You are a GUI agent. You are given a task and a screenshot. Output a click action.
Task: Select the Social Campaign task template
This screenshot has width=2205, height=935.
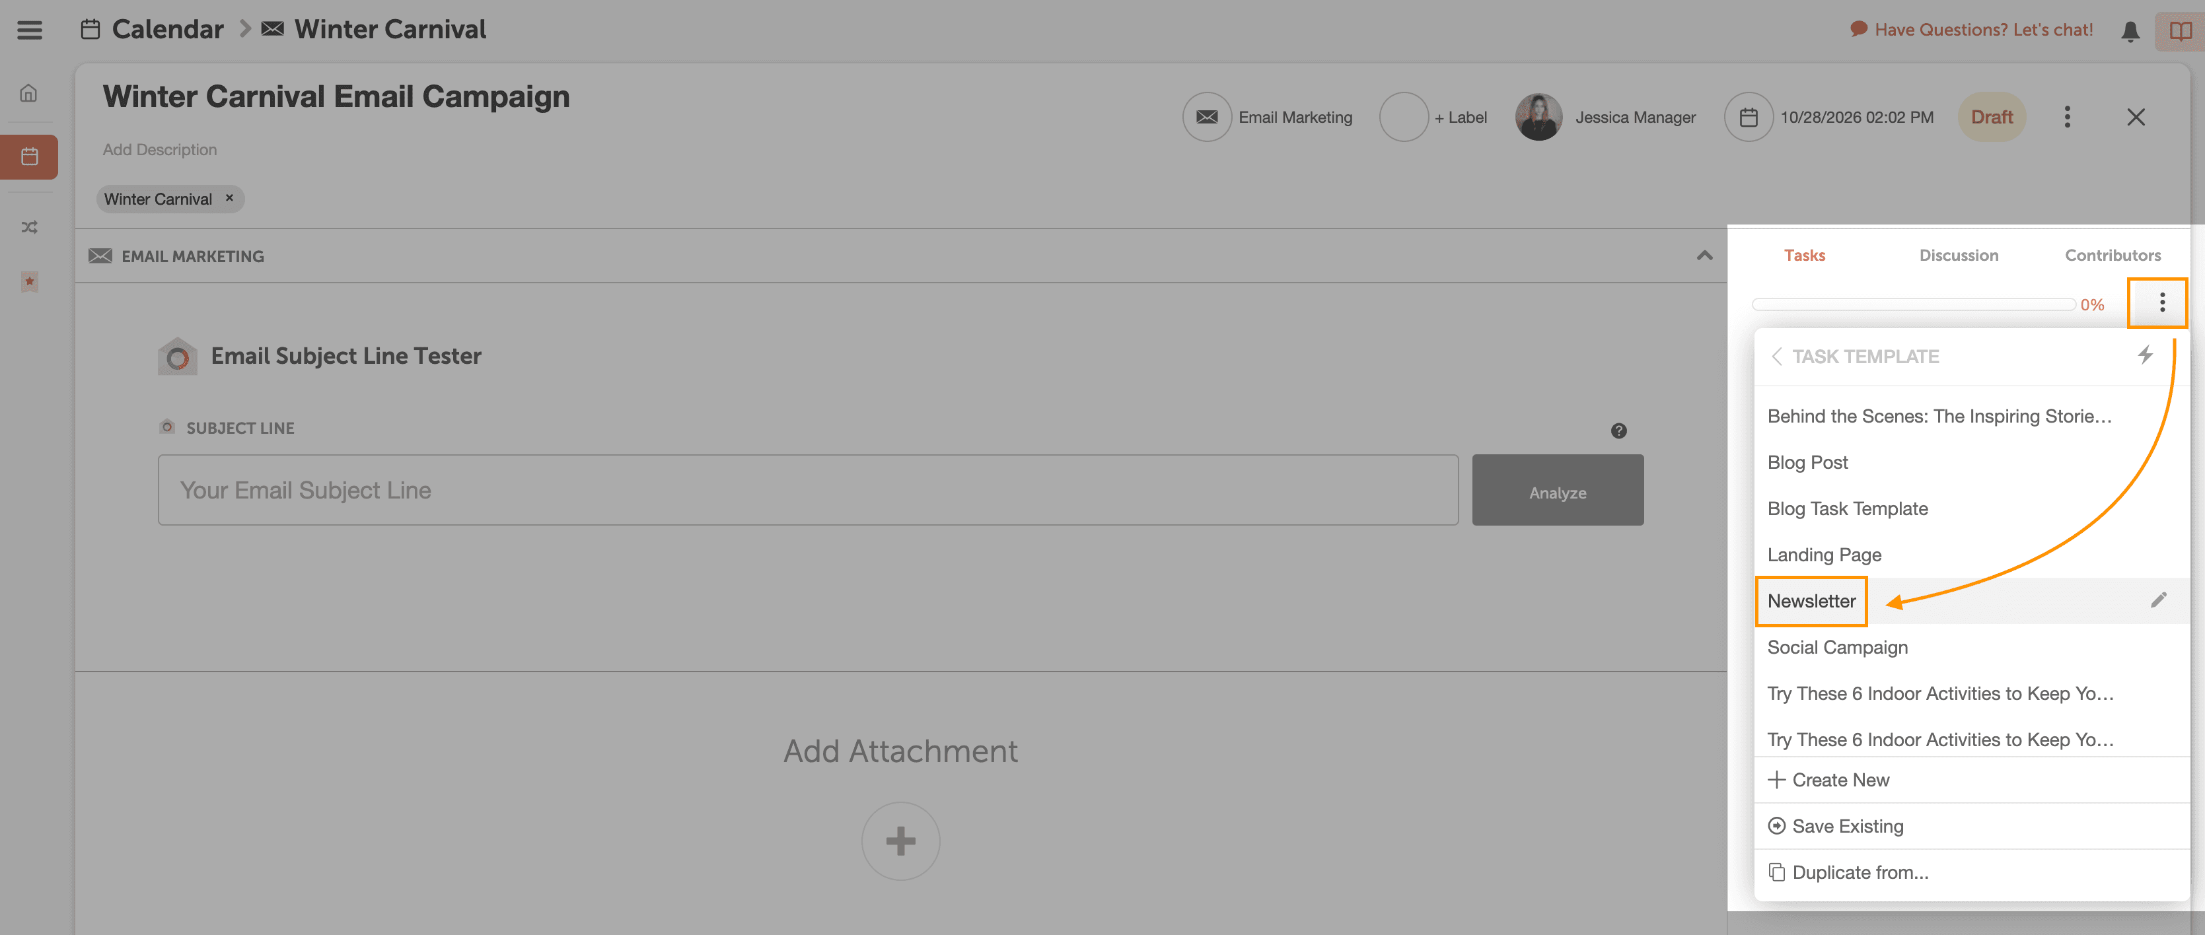[1837, 646]
